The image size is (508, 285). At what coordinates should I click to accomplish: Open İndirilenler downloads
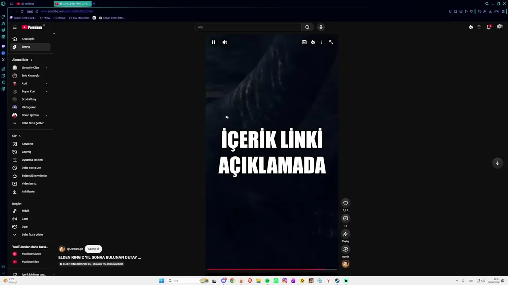(x=31, y=192)
